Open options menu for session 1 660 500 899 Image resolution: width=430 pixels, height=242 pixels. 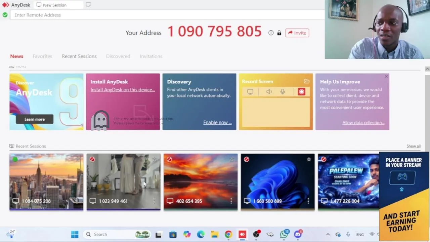pos(308,201)
